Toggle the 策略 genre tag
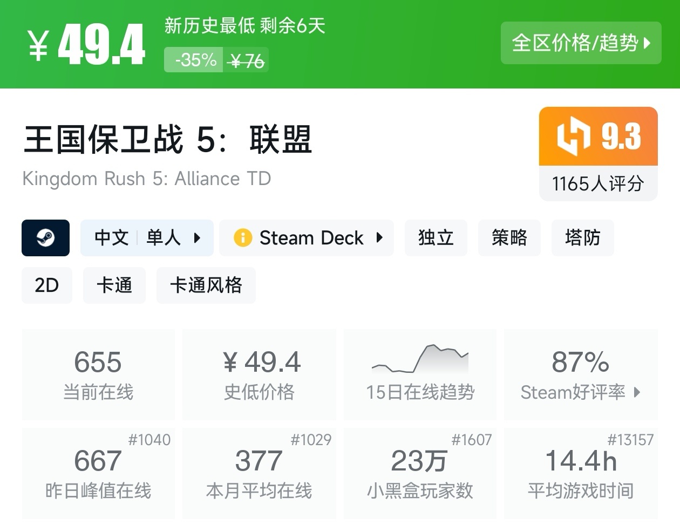 point(509,237)
